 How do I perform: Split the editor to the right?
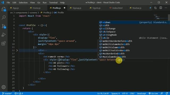[161, 8]
